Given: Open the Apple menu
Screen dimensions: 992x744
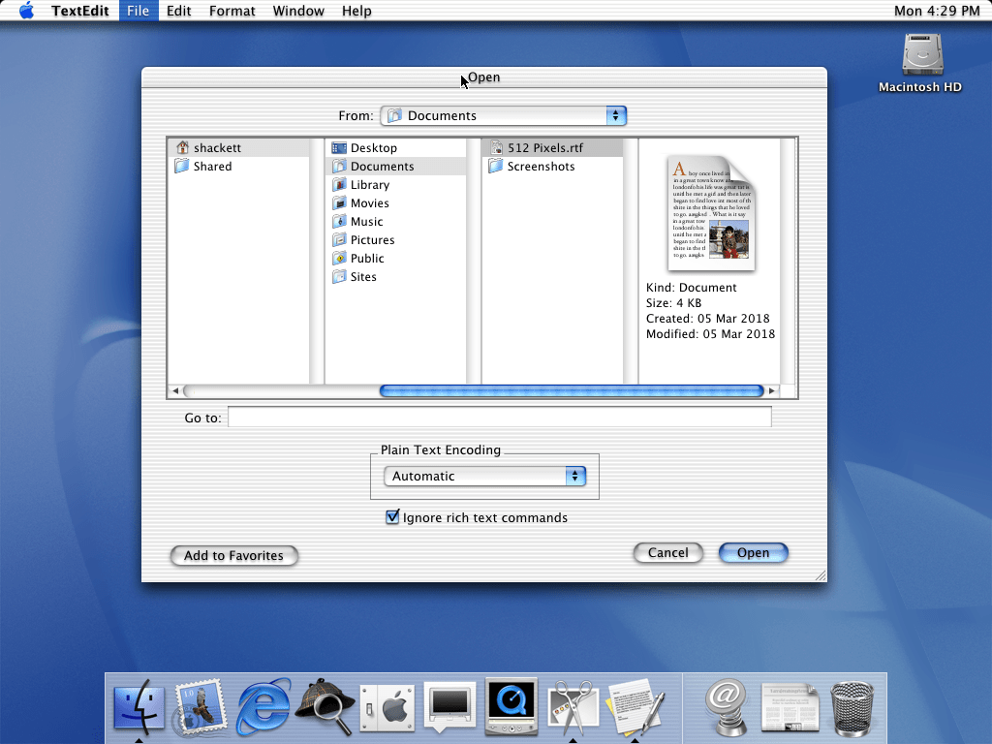Looking at the screenshot, I should pos(26,11).
